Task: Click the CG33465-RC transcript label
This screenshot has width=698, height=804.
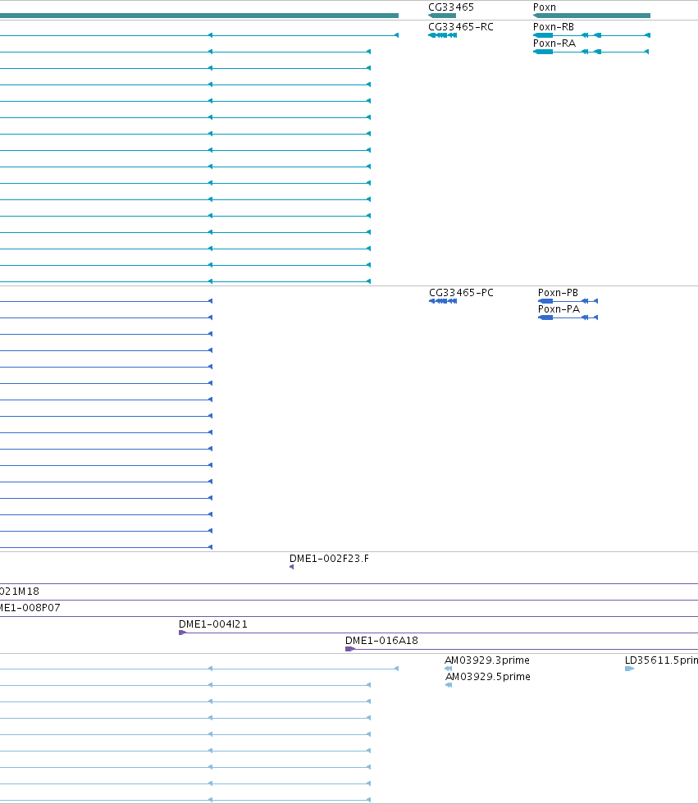Action: click(x=461, y=26)
